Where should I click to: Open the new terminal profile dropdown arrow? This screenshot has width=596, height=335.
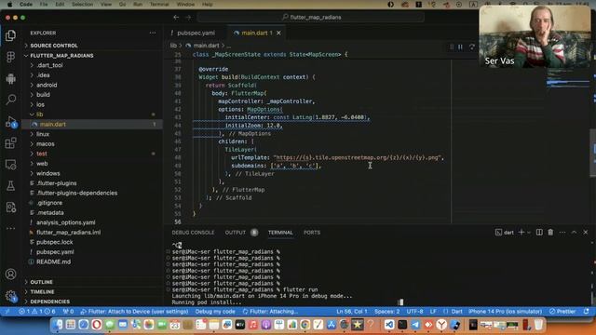click(529, 233)
